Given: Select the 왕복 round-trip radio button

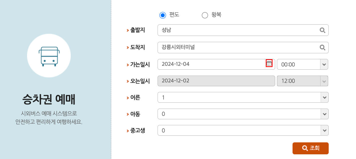Looking at the screenshot, I should point(205,15).
